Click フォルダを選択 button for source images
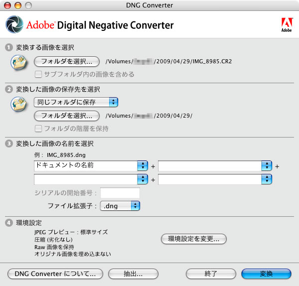This screenshot has width=299, height=286. pyautogui.click(x=67, y=61)
